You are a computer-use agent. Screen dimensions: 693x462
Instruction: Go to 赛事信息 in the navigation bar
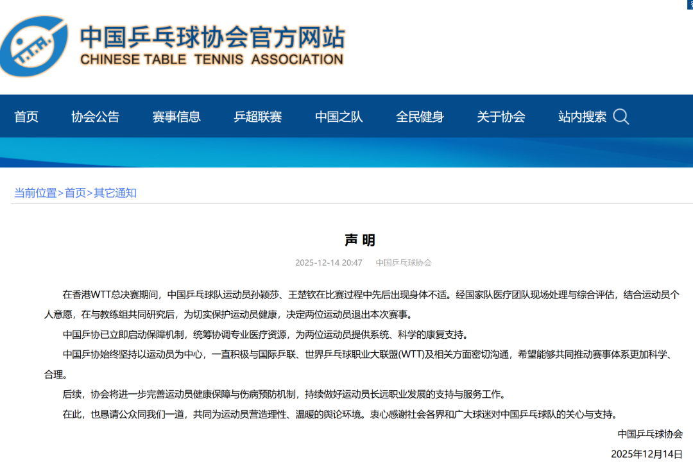tap(176, 117)
